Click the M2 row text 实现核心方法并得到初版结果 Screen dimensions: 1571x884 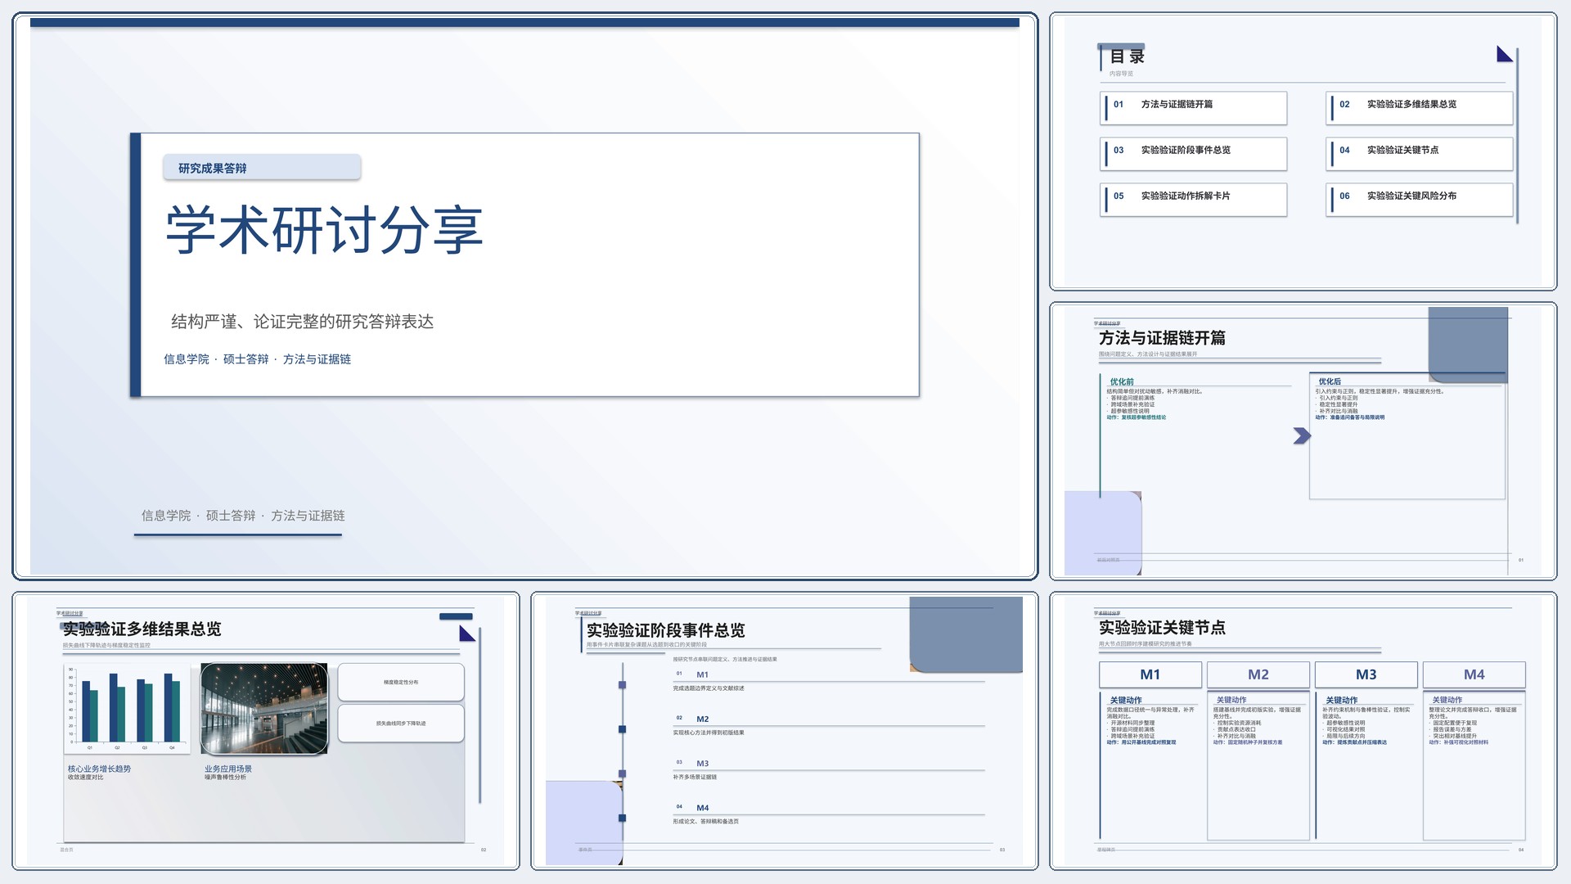(x=709, y=733)
